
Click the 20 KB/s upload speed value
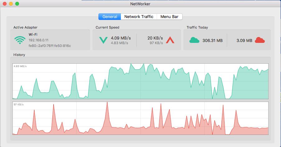click(155, 38)
